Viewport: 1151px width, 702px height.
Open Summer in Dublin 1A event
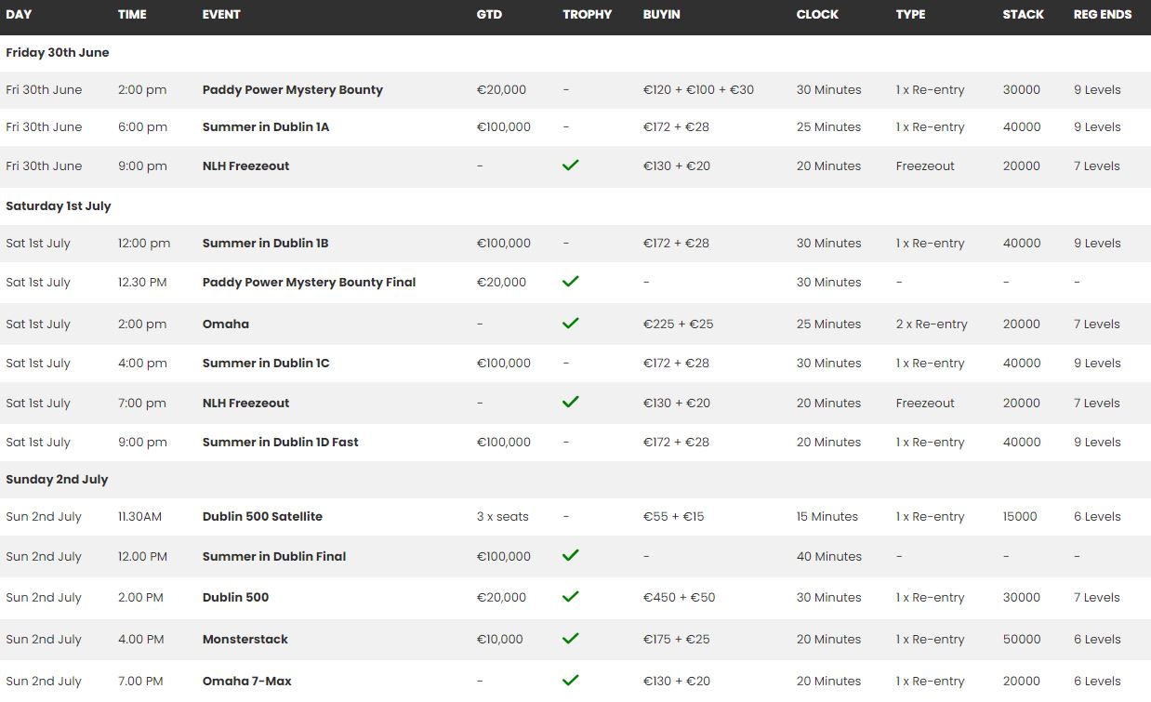click(265, 127)
